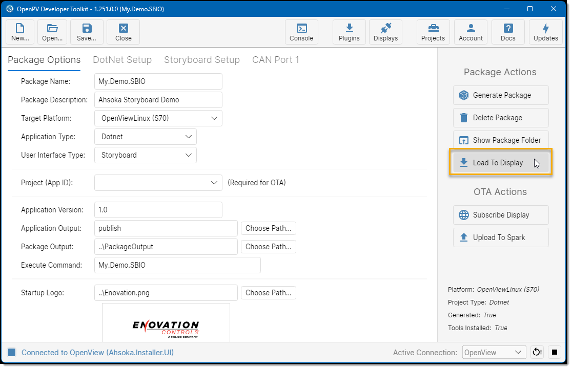Choose Path for Application Output

pos(269,228)
